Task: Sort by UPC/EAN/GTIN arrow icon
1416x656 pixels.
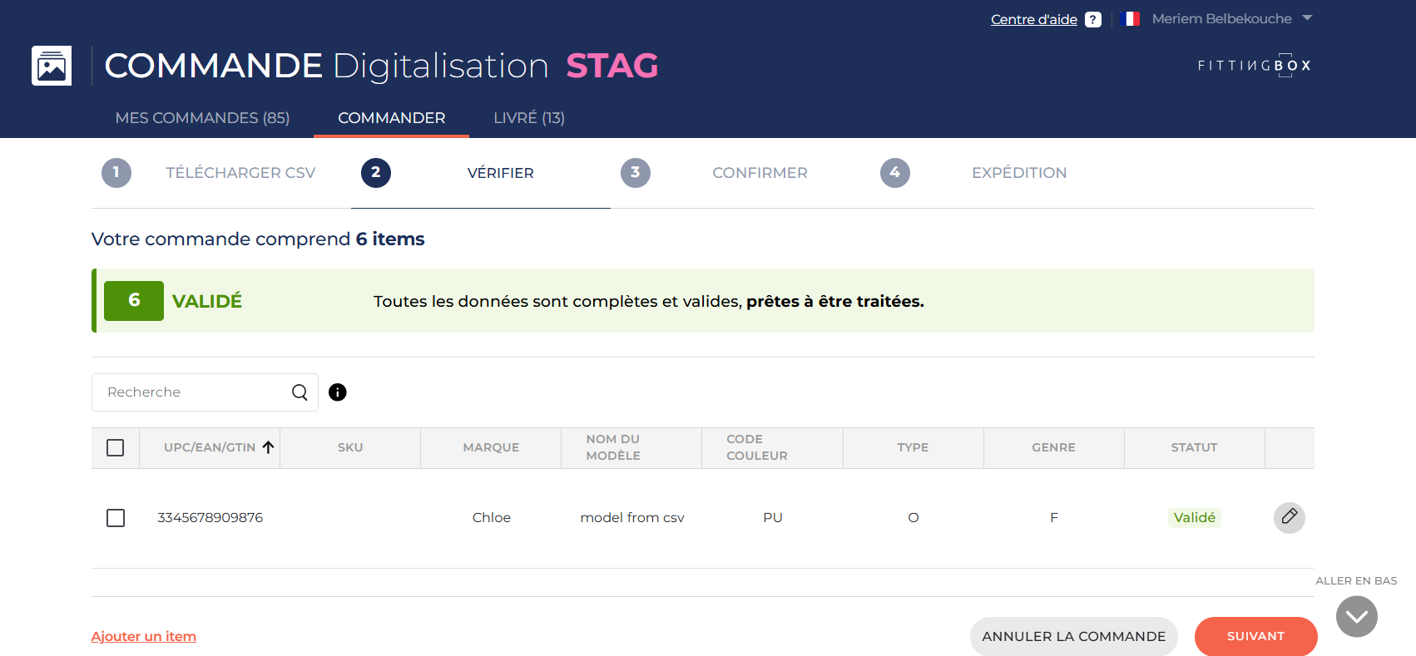Action: point(268,447)
